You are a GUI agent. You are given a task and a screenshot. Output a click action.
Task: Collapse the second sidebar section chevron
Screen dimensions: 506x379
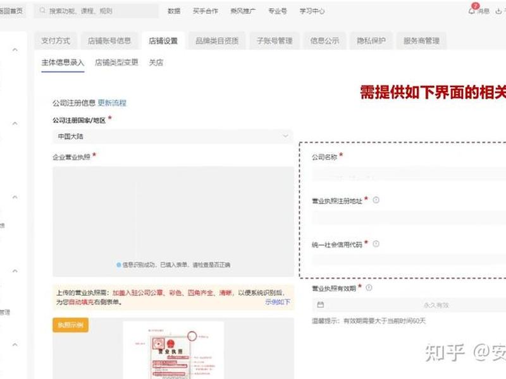click(x=15, y=123)
